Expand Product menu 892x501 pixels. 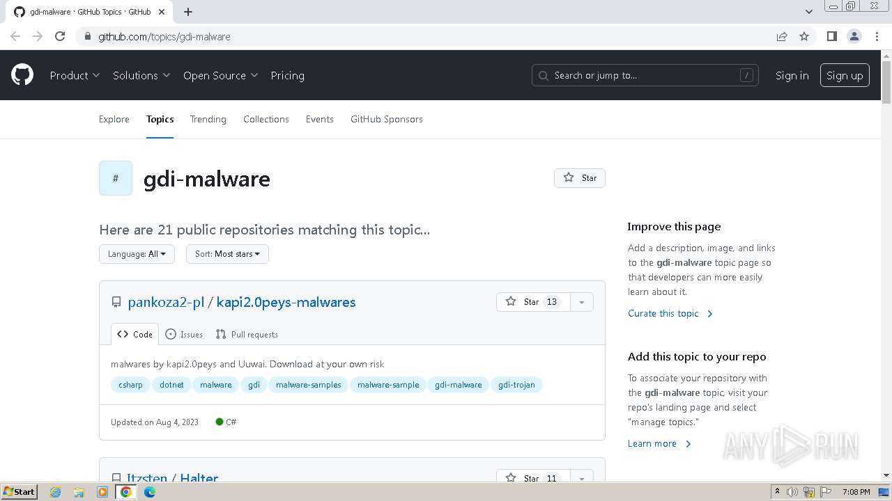pos(75,75)
